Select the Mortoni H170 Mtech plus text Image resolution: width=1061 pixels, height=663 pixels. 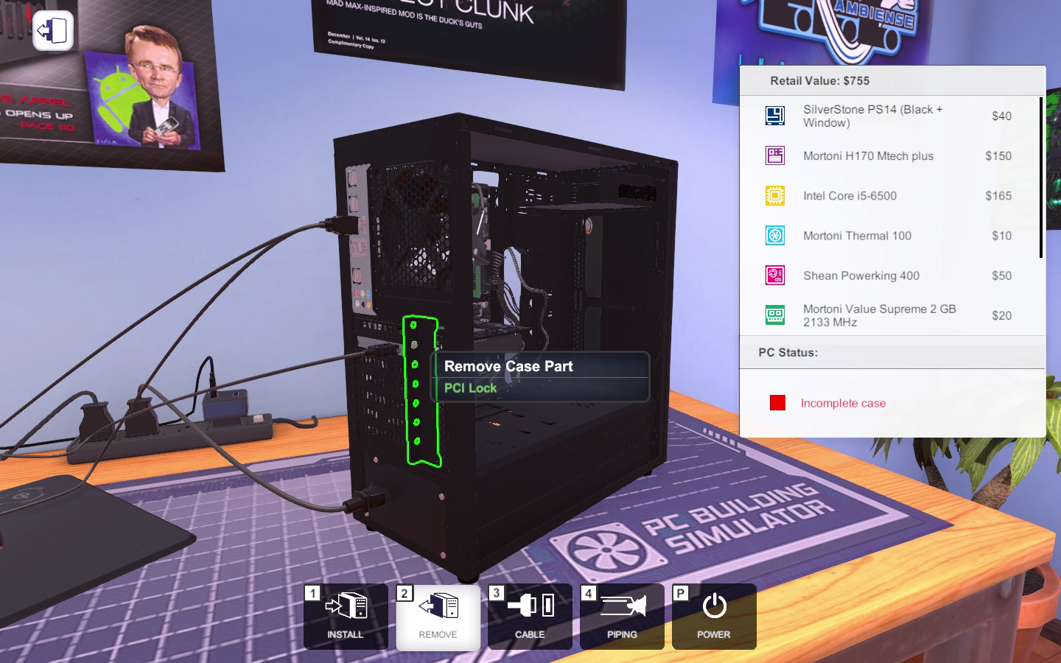[868, 156]
